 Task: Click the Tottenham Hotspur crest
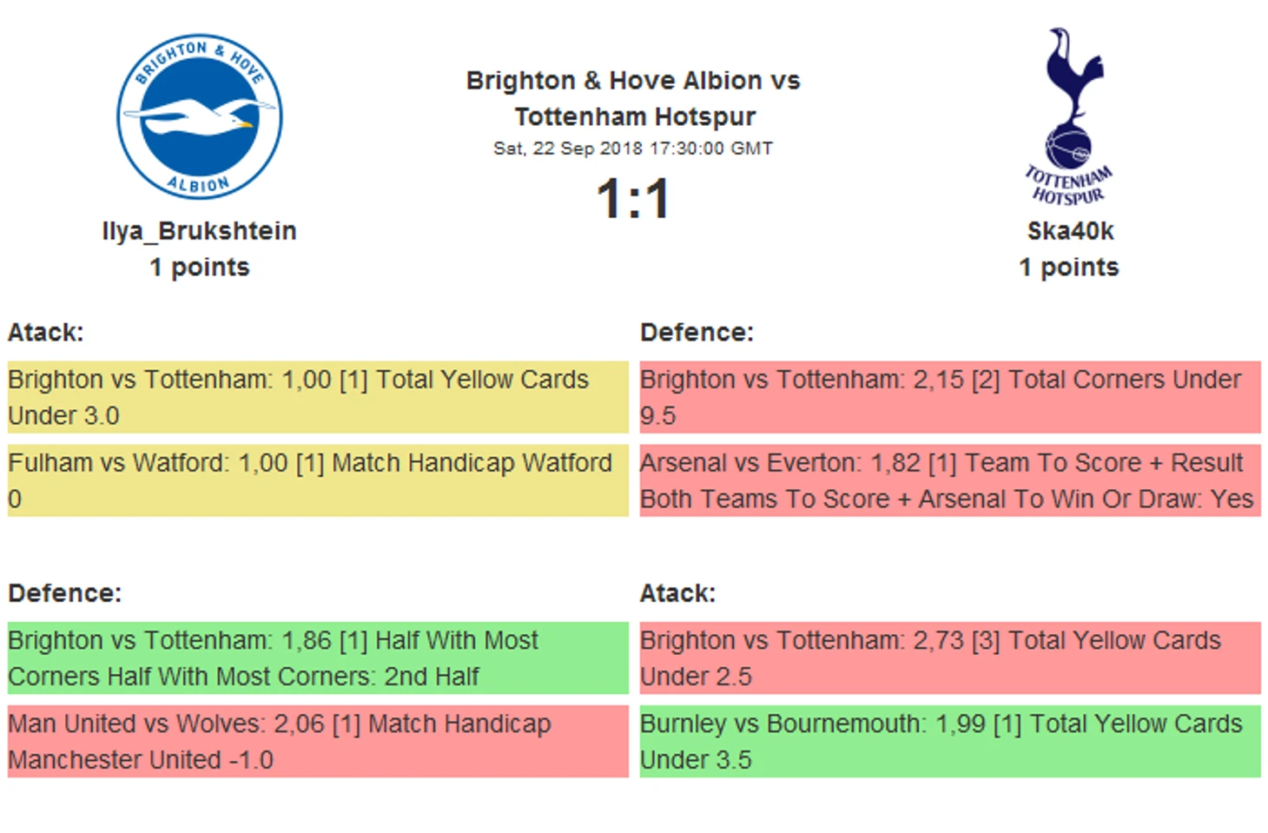pos(1069,117)
